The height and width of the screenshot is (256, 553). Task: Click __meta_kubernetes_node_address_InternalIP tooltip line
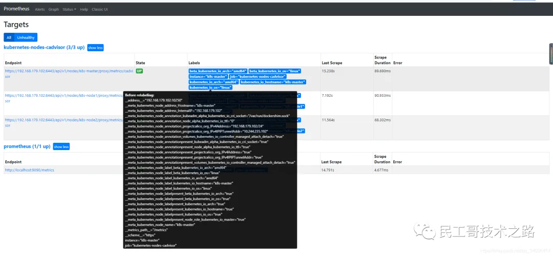[x=174, y=110]
